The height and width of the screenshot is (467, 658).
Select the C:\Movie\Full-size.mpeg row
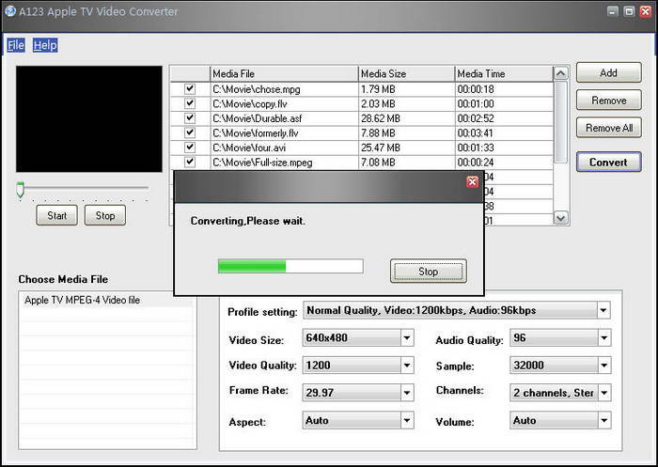pos(362,162)
